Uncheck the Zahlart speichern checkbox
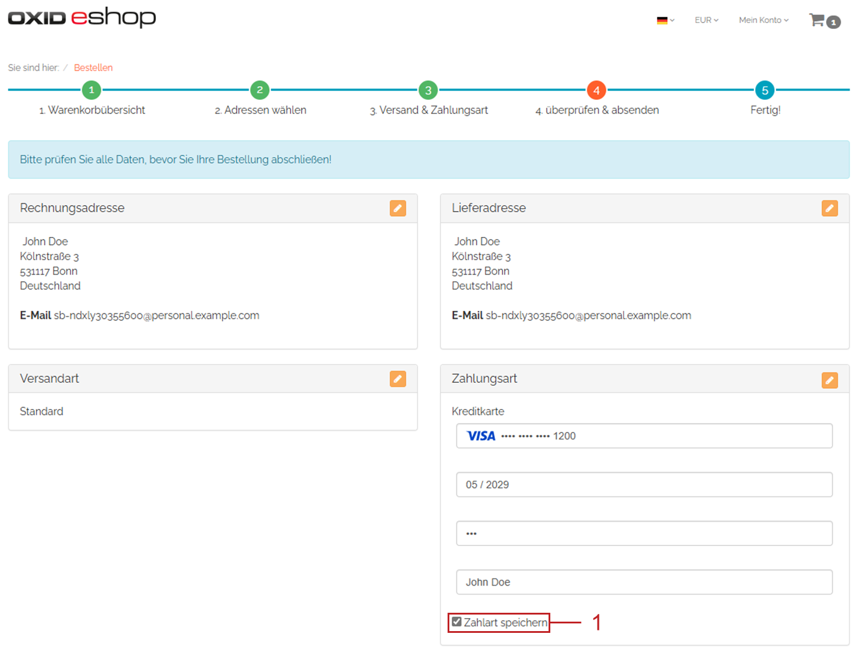Image resolution: width=855 pixels, height=650 pixels. tap(456, 622)
